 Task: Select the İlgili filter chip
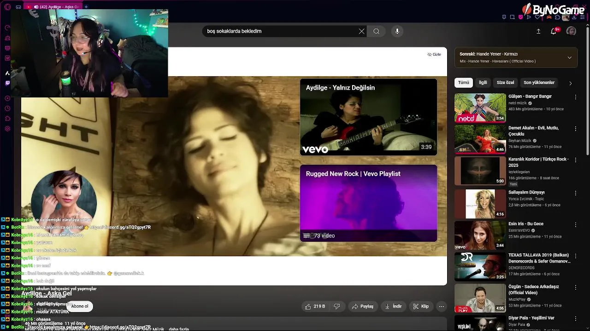pos(483,83)
